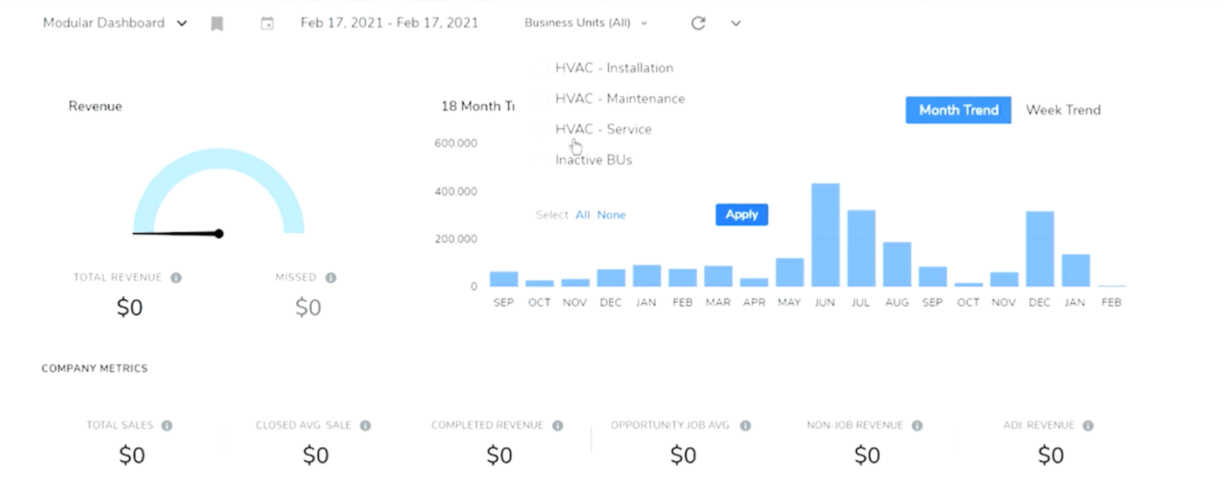Switch to the Week Trend tab
Screen dimensions: 1223x502
point(1062,110)
